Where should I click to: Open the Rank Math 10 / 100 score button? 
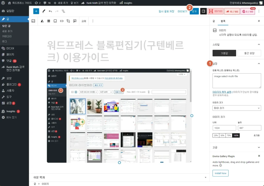tap(232, 11)
